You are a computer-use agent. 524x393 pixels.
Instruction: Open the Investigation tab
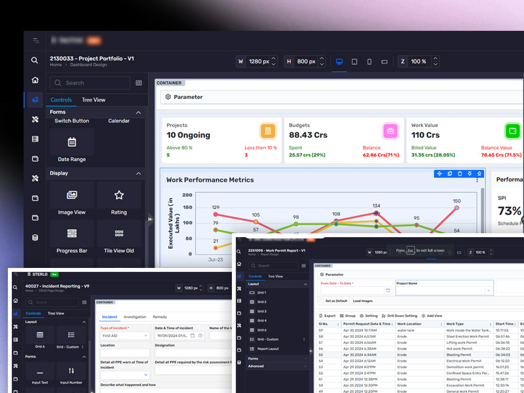pyautogui.click(x=135, y=316)
